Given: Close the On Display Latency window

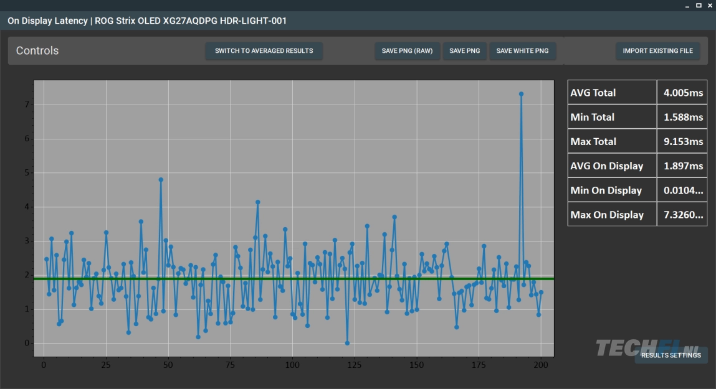Looking at the screenshot, I should pyautogui.click(x=710, y=6).
